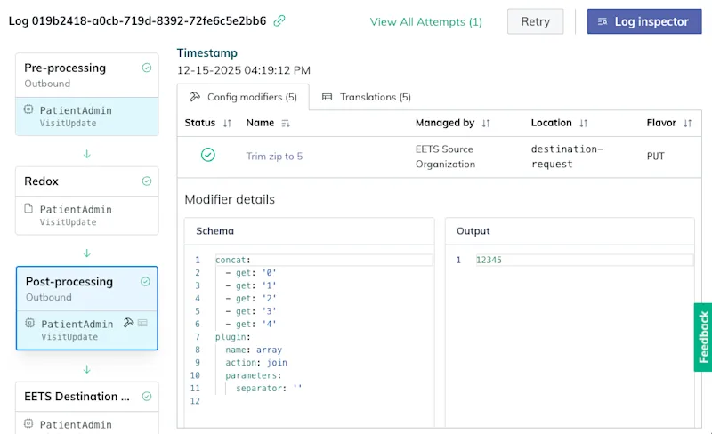Select PatientAdmin VisitUpdate under Pre-processing
The height and width of the screenshot is (434, 712).
[86, 117]
